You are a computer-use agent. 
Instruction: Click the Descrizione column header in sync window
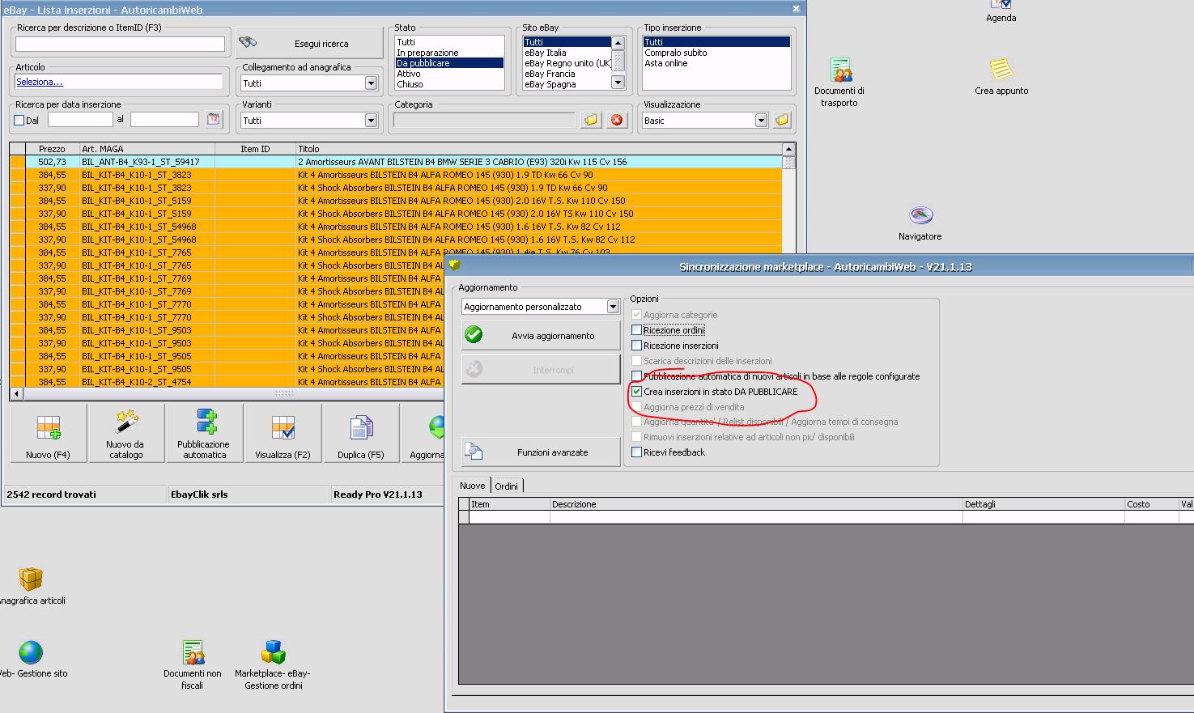pos(756,504)
